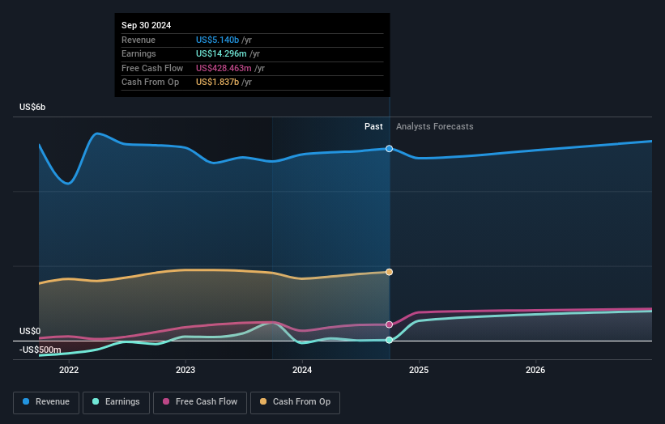Click the -US$500m y-axis label
The height and width of the screenshot is (424, 665).
[x=40, y=350]
